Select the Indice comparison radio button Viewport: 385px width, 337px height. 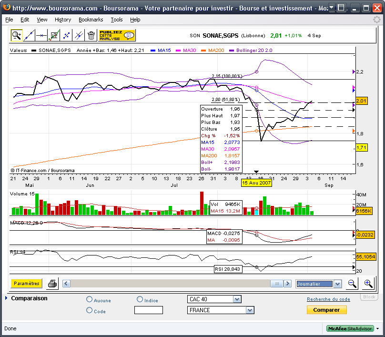pos(140,299)
